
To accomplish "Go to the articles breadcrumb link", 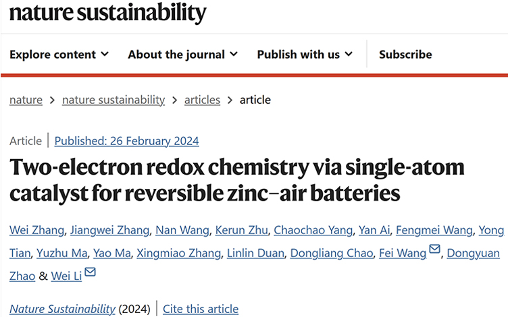I will tap(202, 100).
